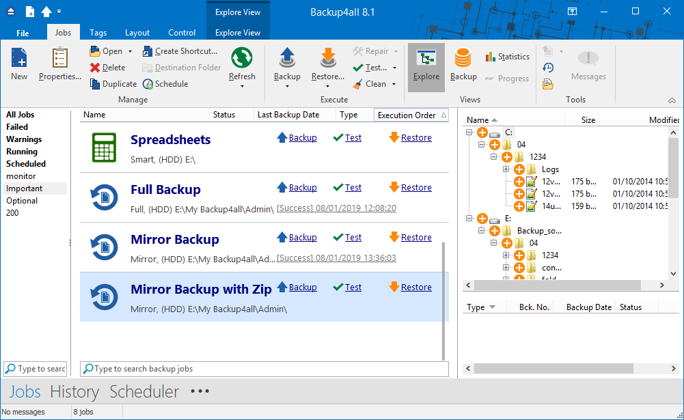Select the Failed filter in sidebar
684x420 pixels.
pos(18,127)
